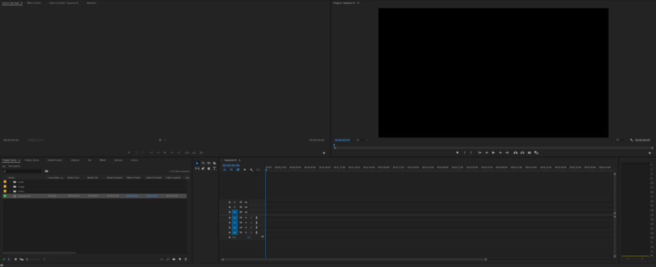Screen dimensions: 656x267
Task: Enable voice-over record on track A3
Action: (x=256, y=227)
